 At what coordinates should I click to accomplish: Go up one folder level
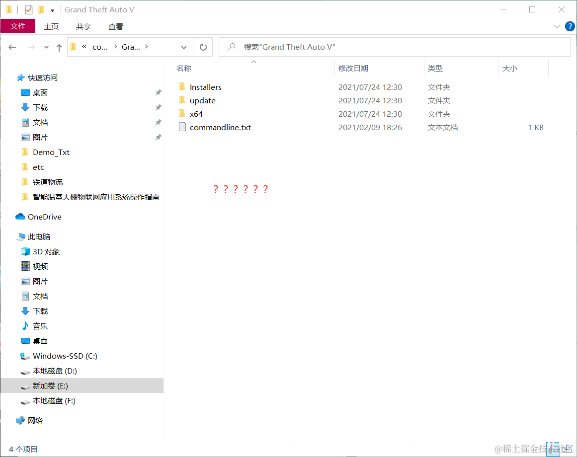pos(59,47)
